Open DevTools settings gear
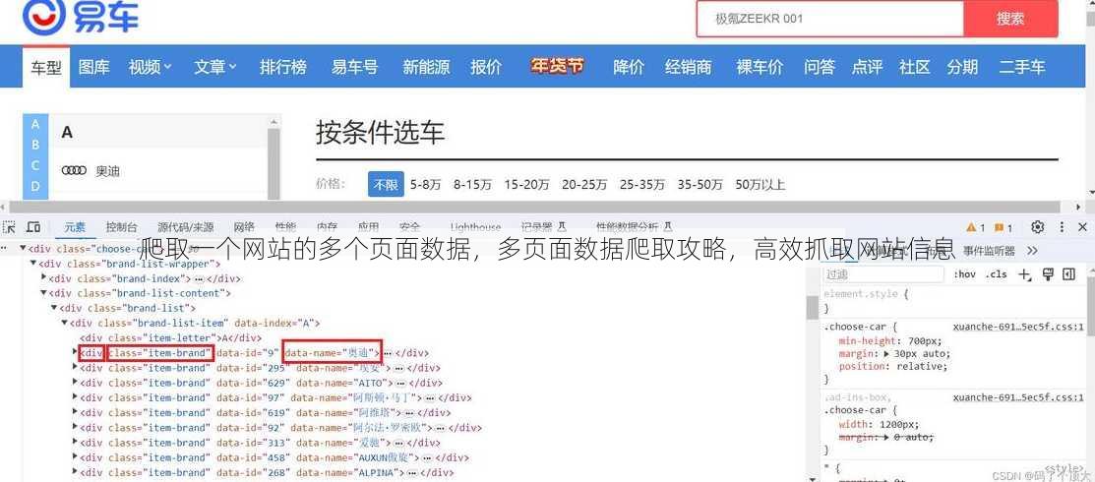The image size is (1095, 482). pyautogui.click(x=1038, y=227)
